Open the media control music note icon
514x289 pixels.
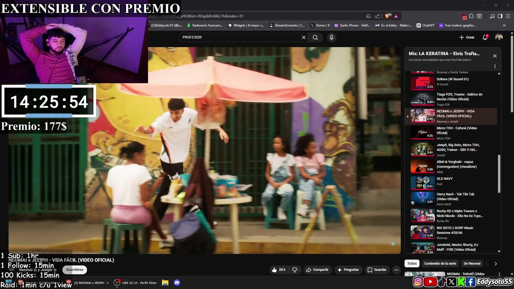[492, 16]
